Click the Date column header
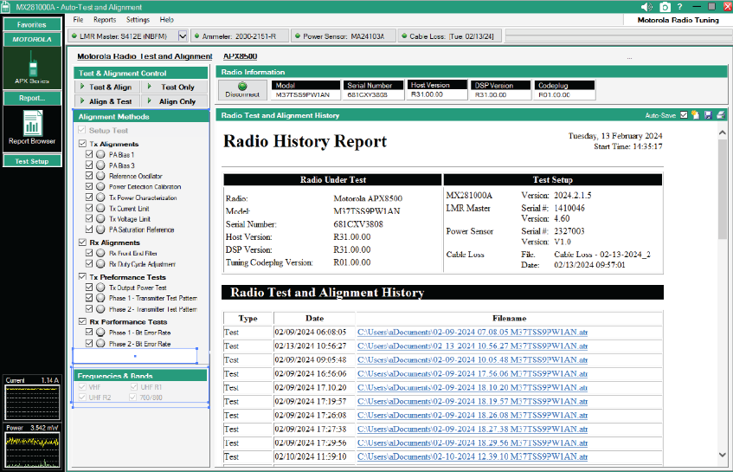The image size is (733, 472). click(315, 319)
